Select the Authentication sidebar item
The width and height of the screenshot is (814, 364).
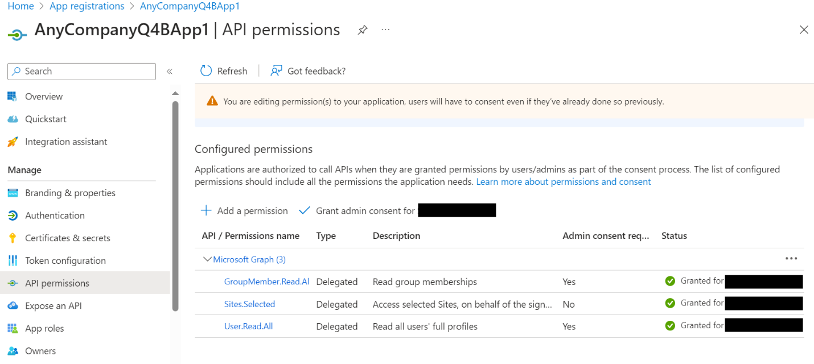(55, 215)
